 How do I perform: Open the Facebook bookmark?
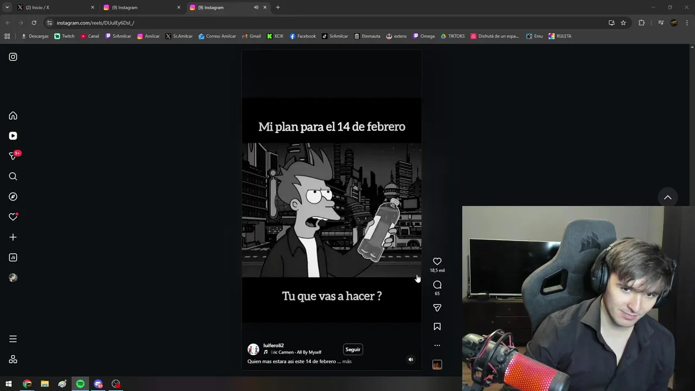pyautogui.click(x=302, y=36)
